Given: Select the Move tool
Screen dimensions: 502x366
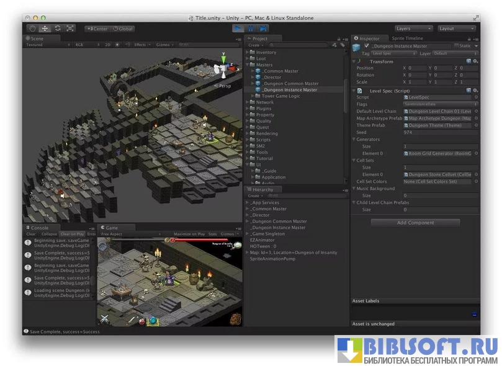Looking at the screenshot, I should (x=45, y=29).
